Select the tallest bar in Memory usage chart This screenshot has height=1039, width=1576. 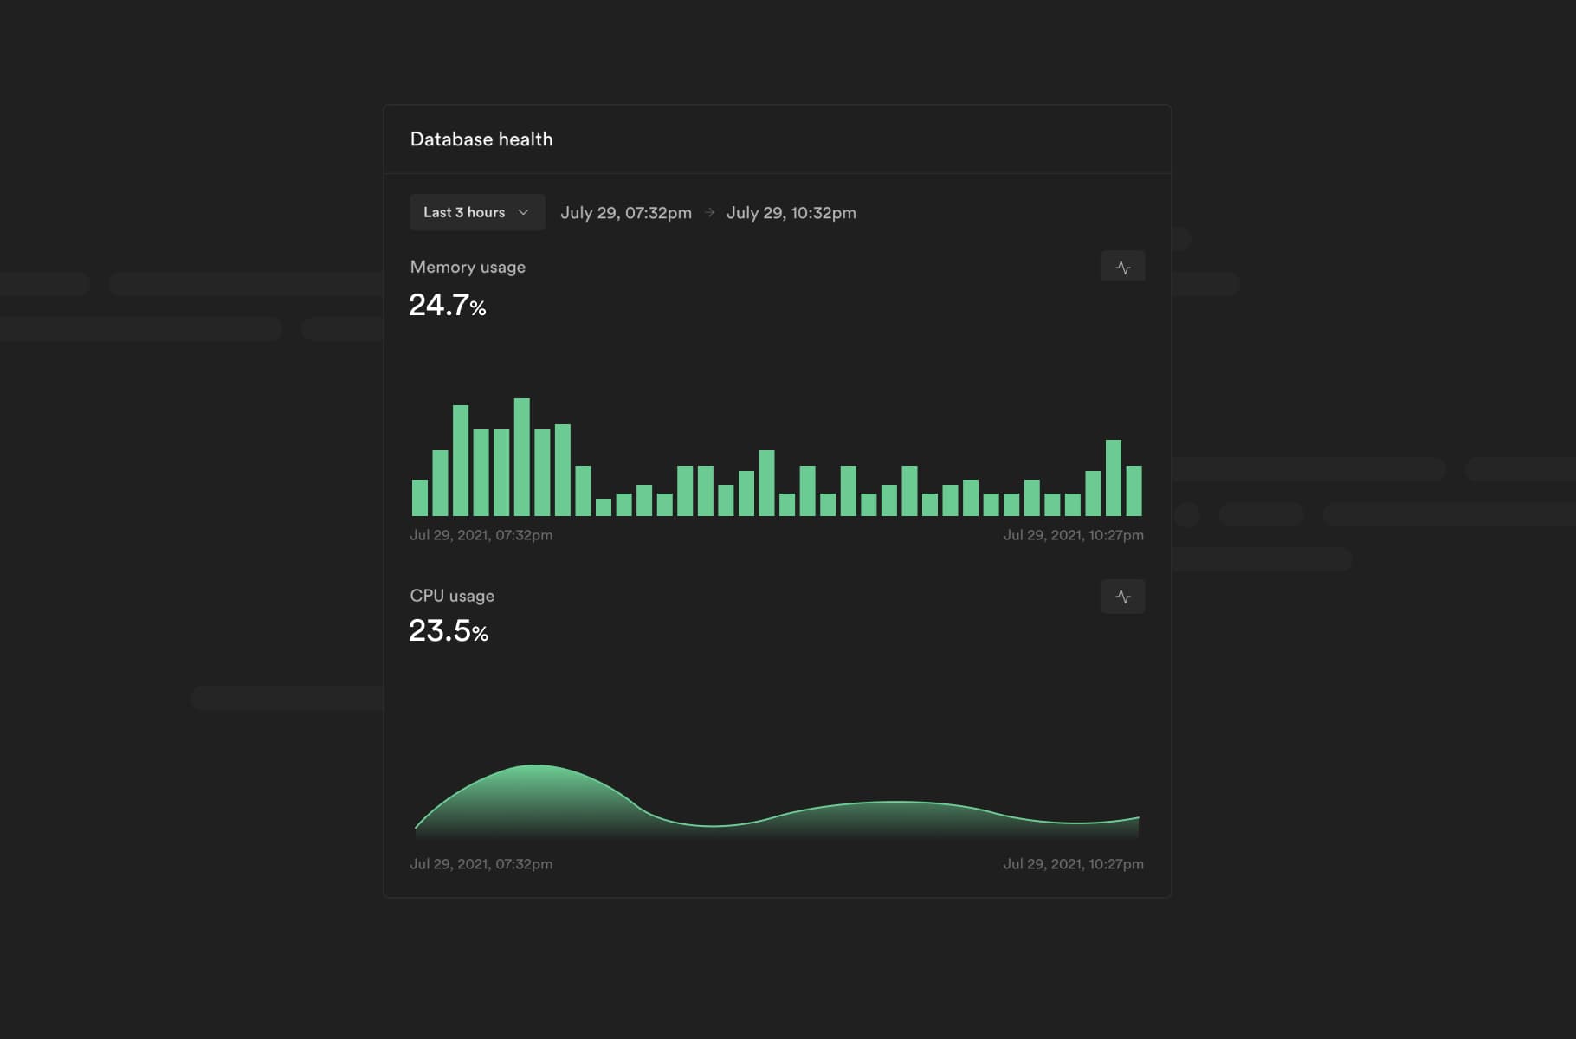521,457
